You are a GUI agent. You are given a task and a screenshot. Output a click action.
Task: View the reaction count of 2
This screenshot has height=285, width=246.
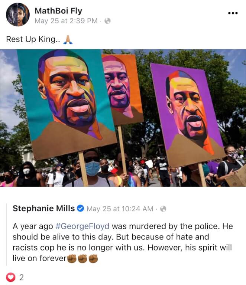[22, 277]
